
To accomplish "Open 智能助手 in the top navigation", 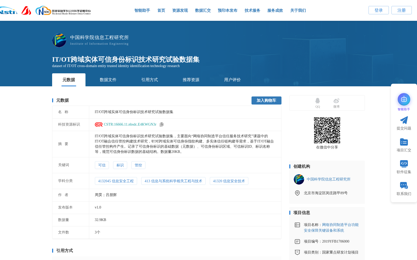I will coord(142,10).
